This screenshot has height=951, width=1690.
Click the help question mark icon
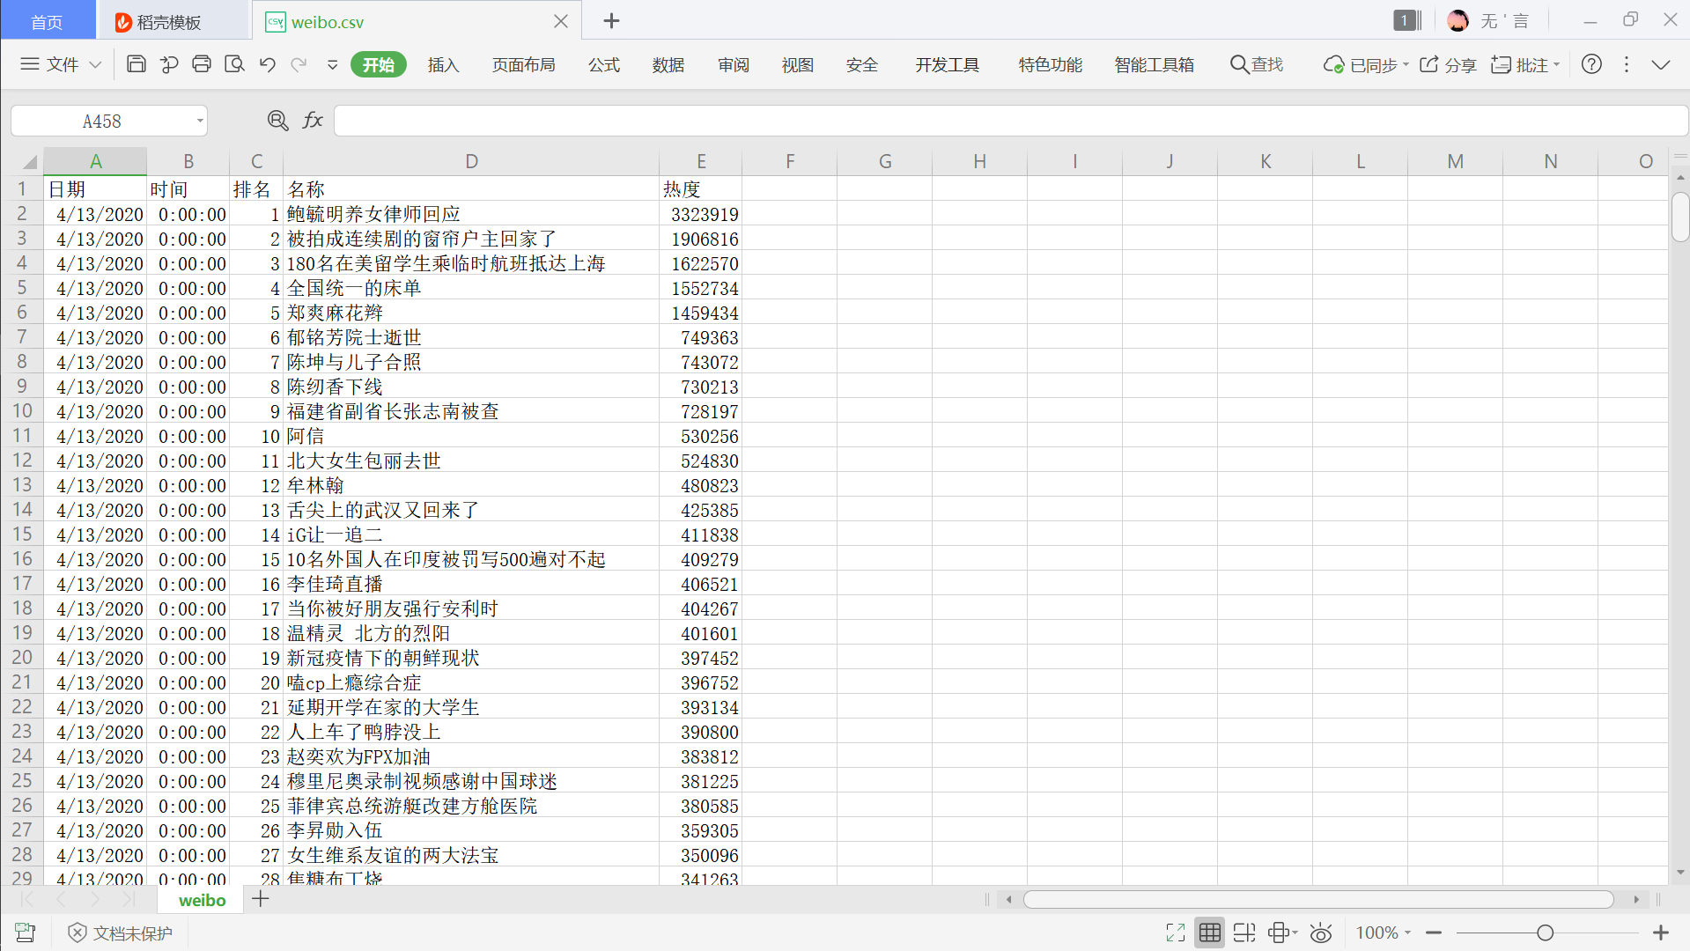click(x=1591, y=64)
